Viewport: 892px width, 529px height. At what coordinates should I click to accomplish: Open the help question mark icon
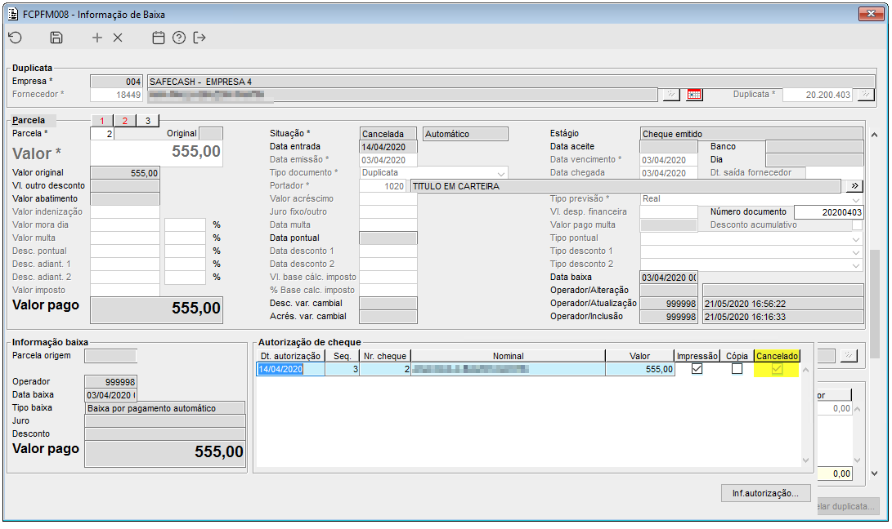pos(179,38)
